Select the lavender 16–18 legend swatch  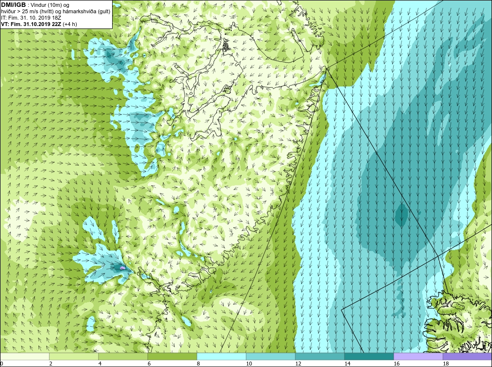(418, 356)
